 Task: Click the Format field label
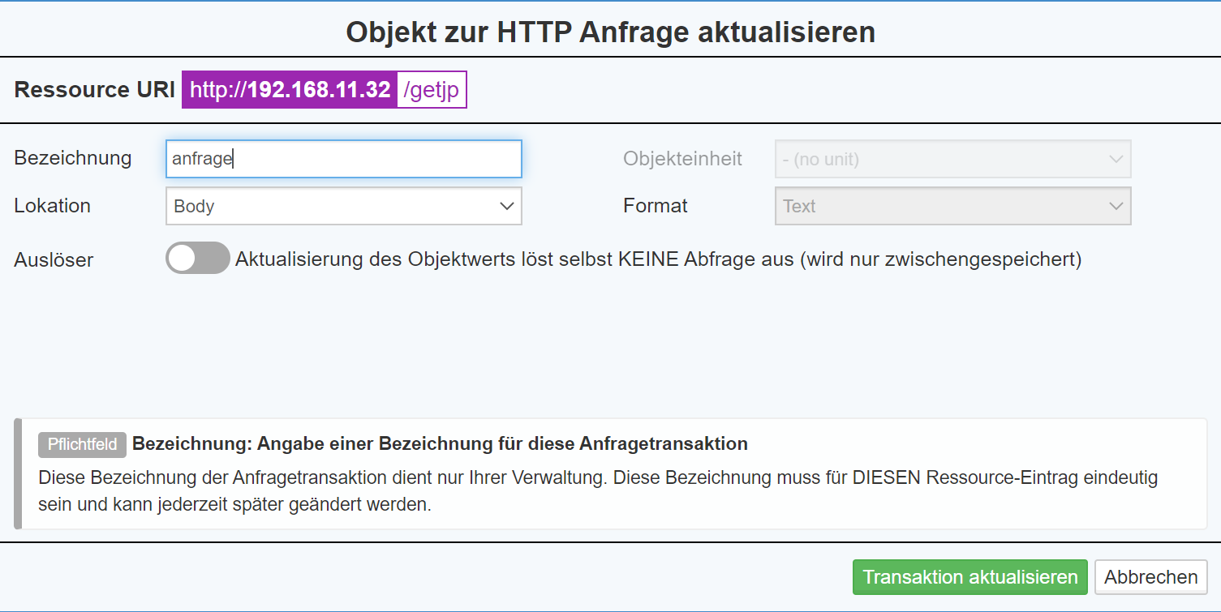656,206
